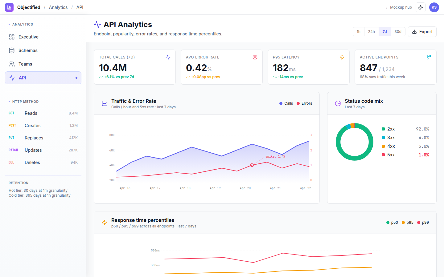Click the P95 Latency lightning icon
The height and width of the screenshot is (277, 444).
(342, 57)
